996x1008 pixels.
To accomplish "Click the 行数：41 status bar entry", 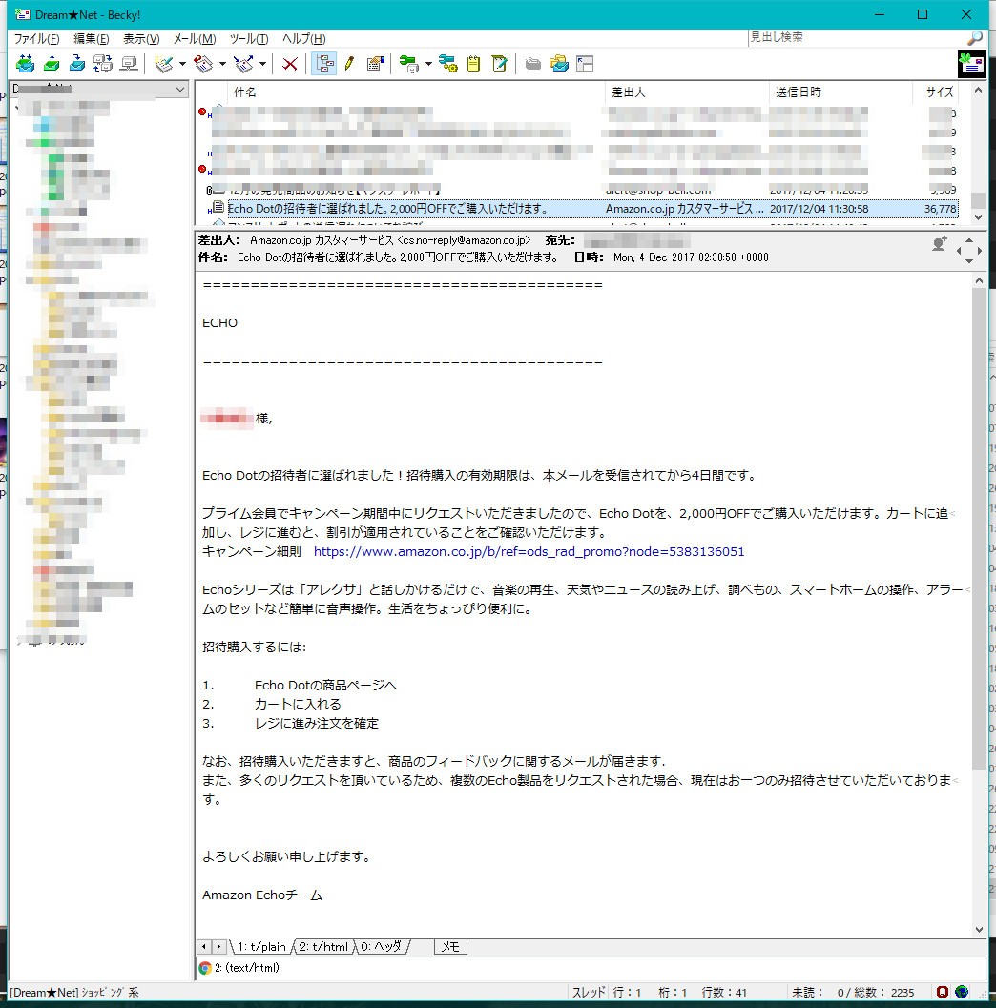I will coord(723,993).
